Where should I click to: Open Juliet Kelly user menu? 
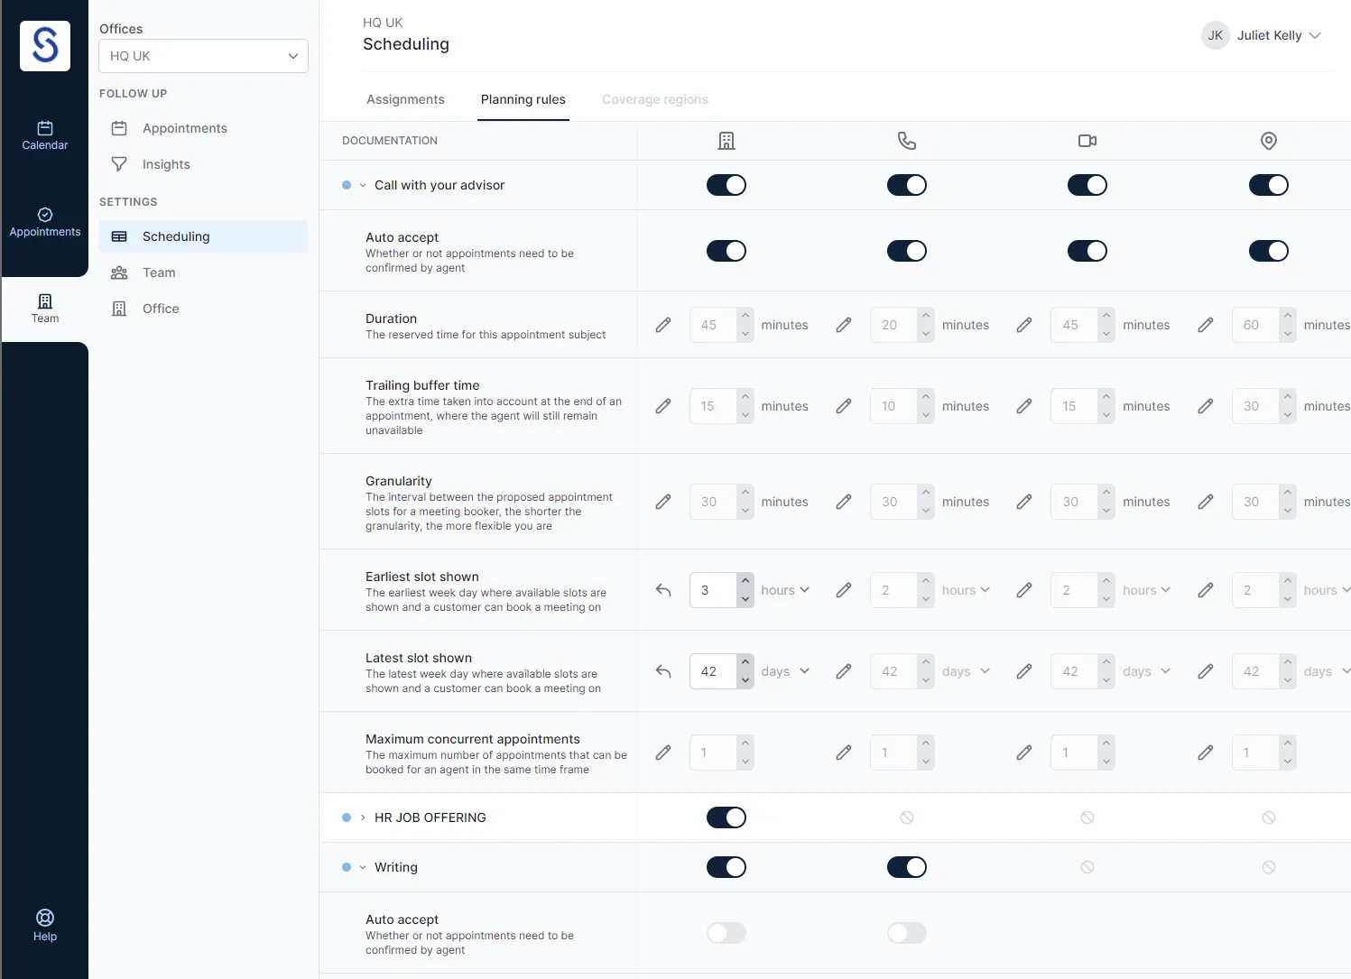(1262, 35)
